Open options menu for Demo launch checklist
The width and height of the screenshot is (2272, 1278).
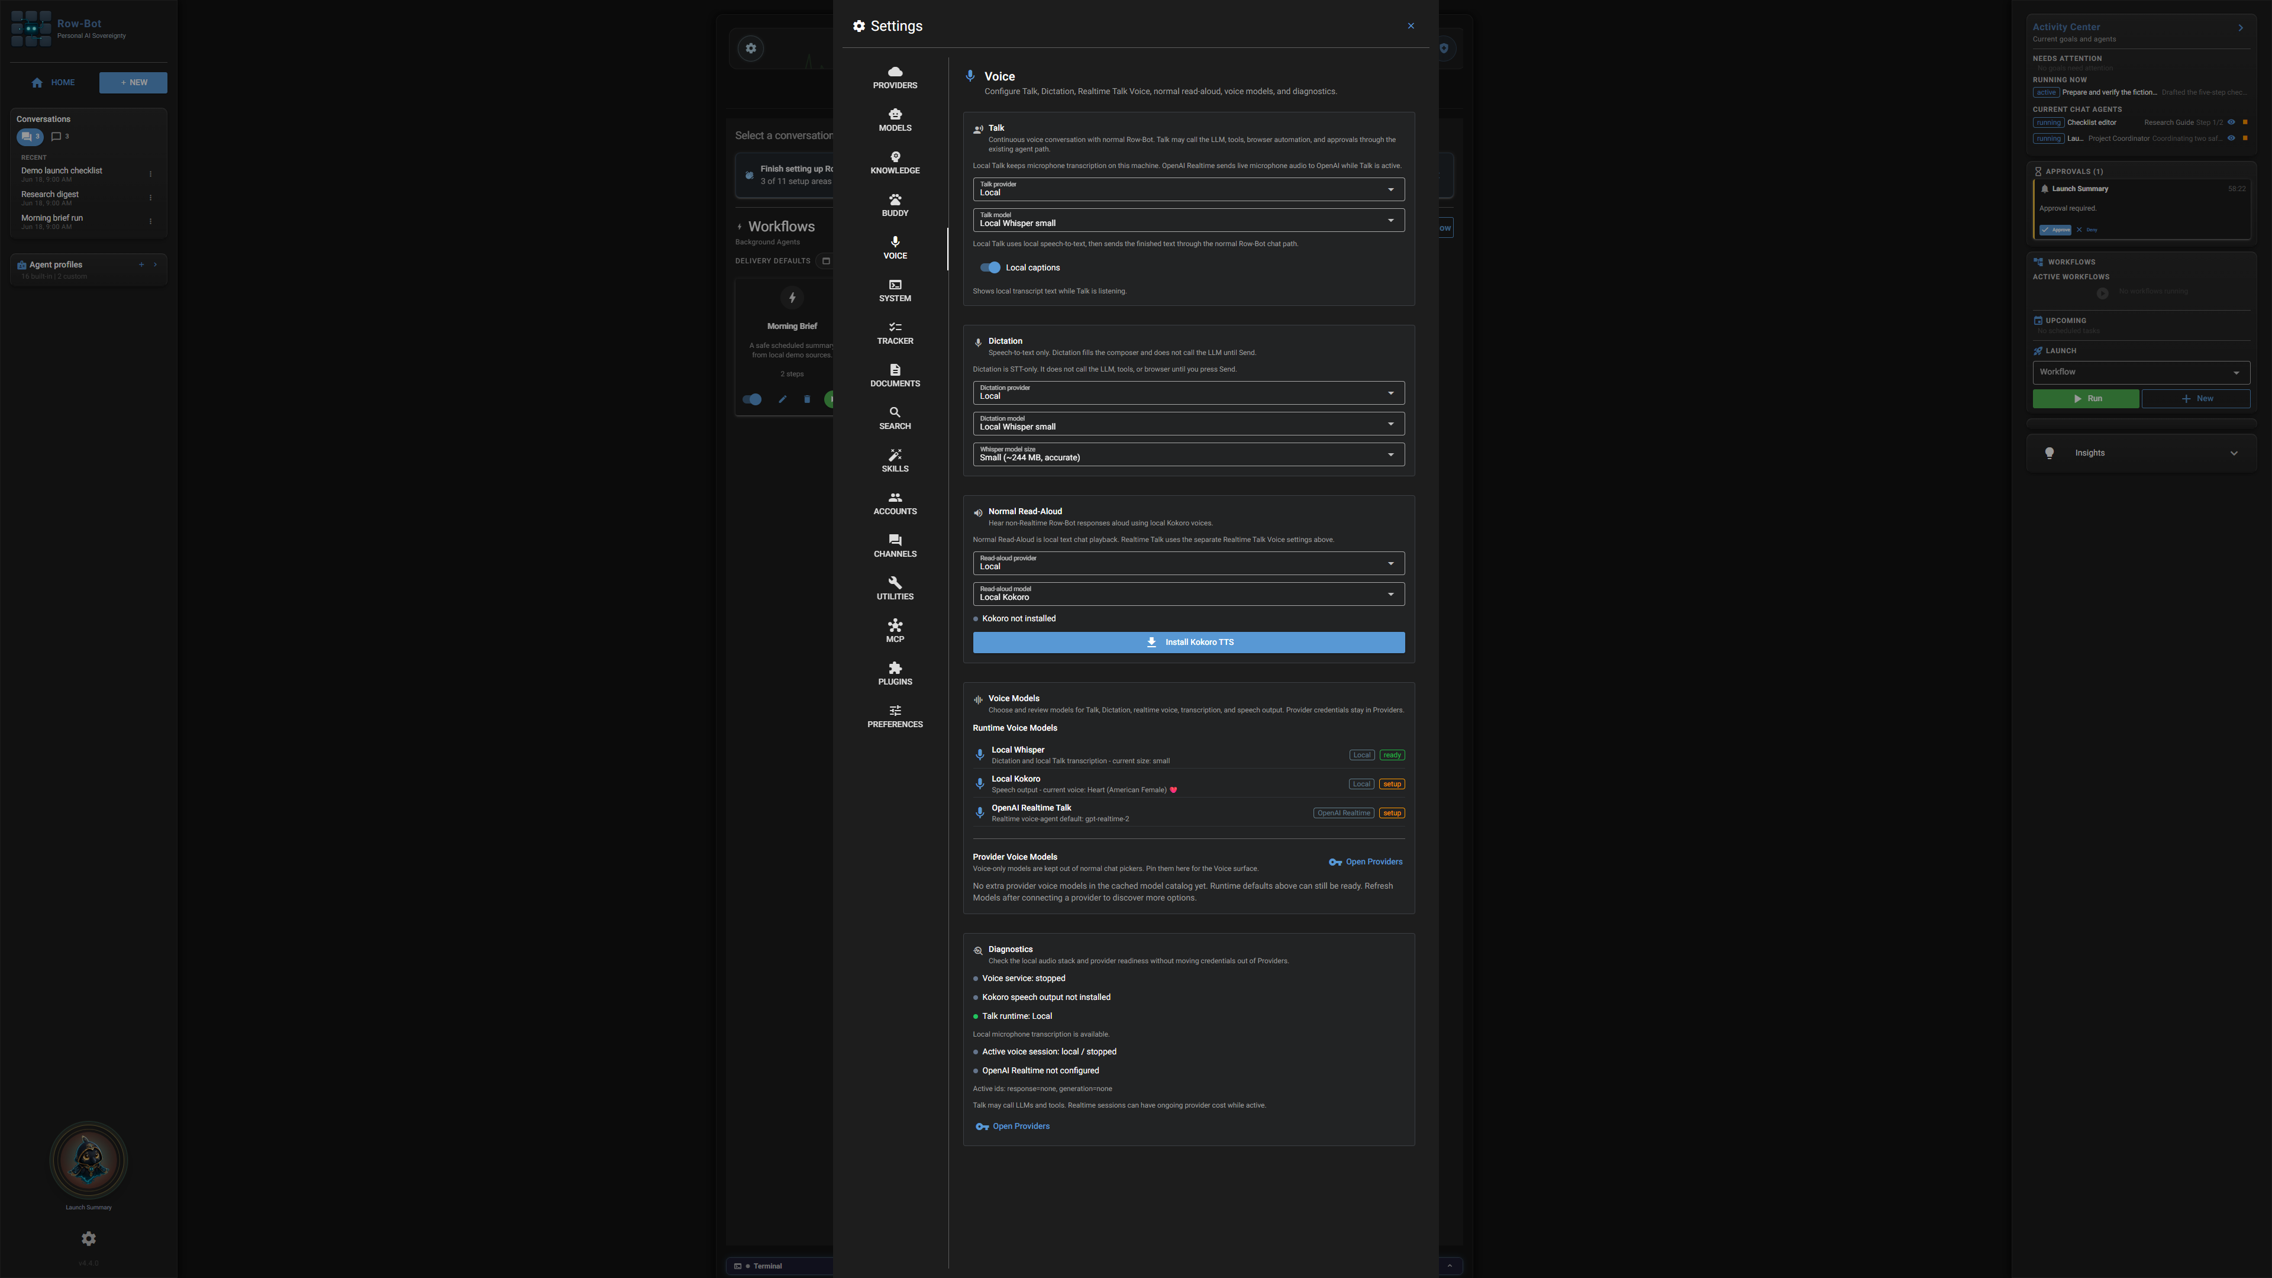pos(151,174)
